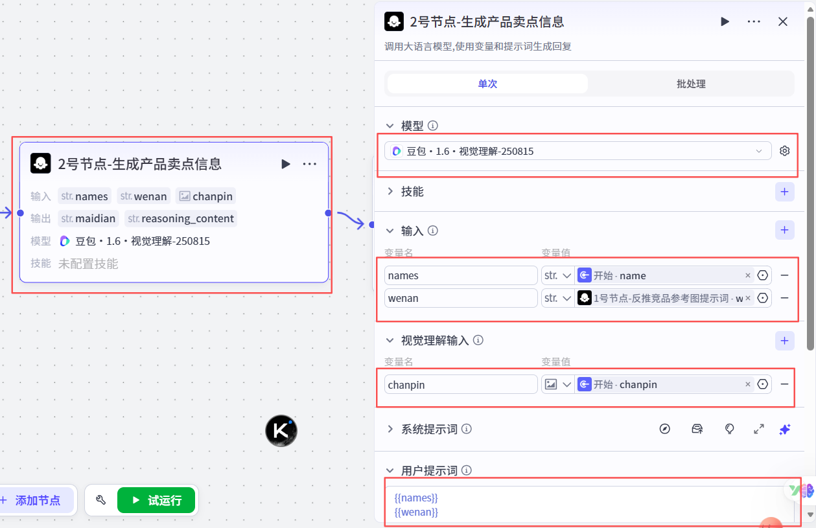
Task: Open the prompt library archive icon
Action: [x=697, y=429]
